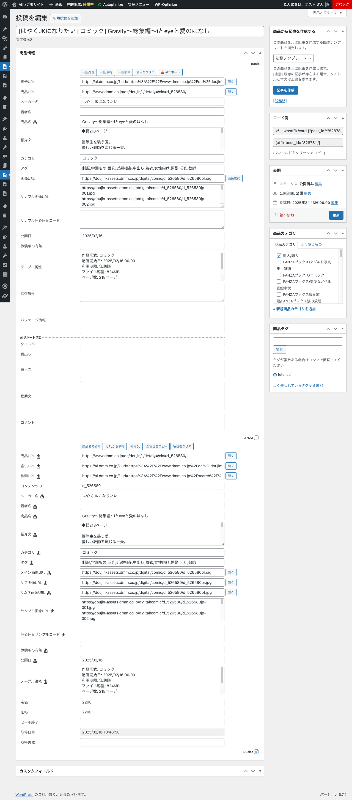Open 静的生成 status menu
This screenshot has width=352, height=800.
click(x=80, y=4)
